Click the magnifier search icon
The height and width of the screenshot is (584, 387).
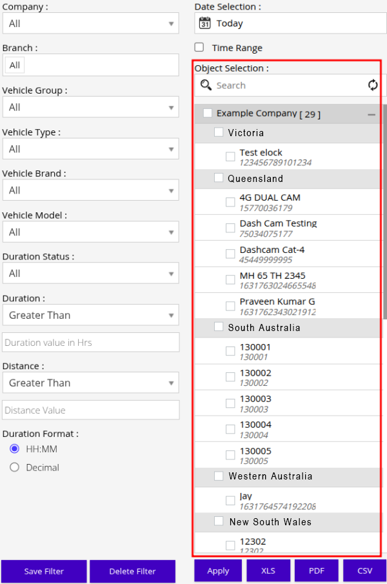(206, 85)
